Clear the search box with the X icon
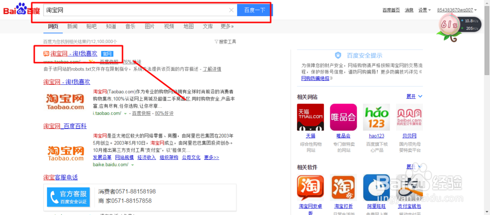The image size is (490, 215). point(231,10)
